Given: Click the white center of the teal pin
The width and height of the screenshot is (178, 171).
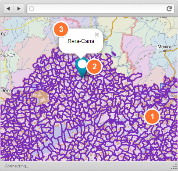Looking at the screenshot, I should pos(82,64).
